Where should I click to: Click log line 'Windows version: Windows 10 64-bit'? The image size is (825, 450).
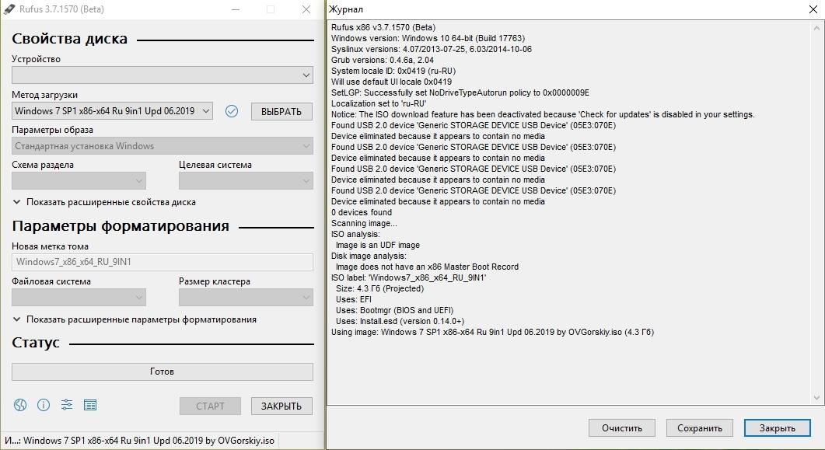click(428, 38)
